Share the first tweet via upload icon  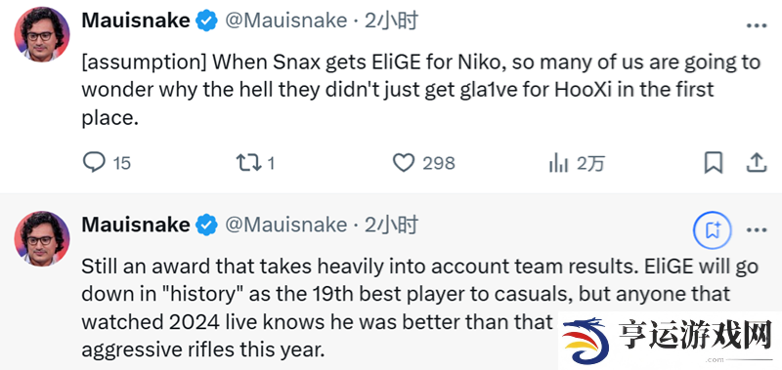pyautogui.click(x=756, y=163)
